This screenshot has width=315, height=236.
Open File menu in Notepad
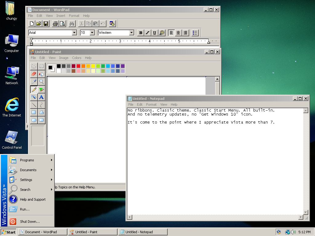pos(131,104)
